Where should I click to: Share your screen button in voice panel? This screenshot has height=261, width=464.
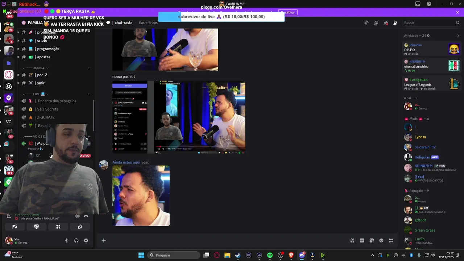[37, 227]
